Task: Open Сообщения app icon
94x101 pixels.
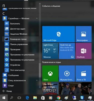Action: tap(5, 75)
